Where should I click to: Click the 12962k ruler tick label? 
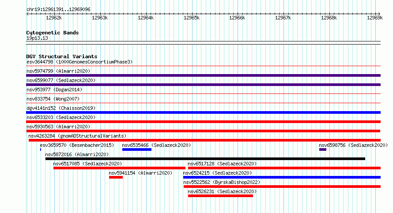(x=53, y=18)
